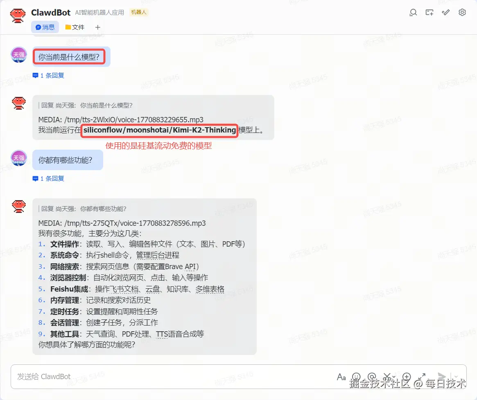Click list item '其他工具'
This screenshot has width=477, height=400.
point(65,334)
